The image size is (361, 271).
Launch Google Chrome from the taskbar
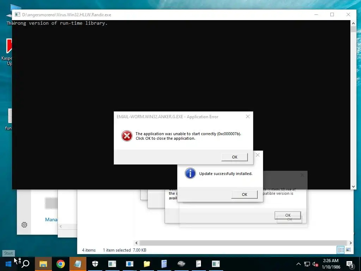click(x=61, y=264)
